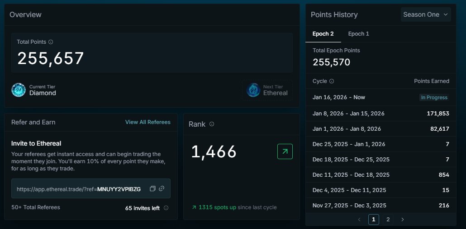The width and height of the screenshot is (466, 229).
Task: Go to the next page arrow in Points History
Action: [x=403, y=220]
